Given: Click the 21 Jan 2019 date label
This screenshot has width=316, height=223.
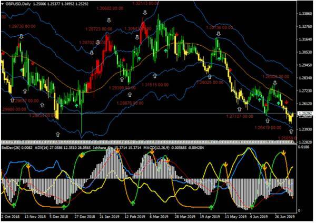Looking at the screenshot, I should (109, 217).
